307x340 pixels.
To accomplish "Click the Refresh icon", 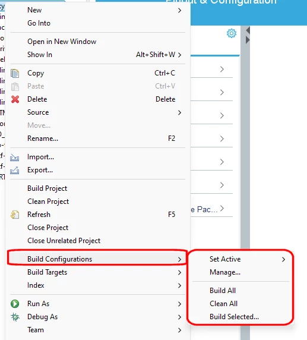I will pos(15,215).
